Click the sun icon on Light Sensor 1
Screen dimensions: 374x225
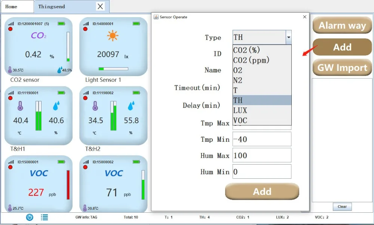pyautogui.click(x=113, y=36)
